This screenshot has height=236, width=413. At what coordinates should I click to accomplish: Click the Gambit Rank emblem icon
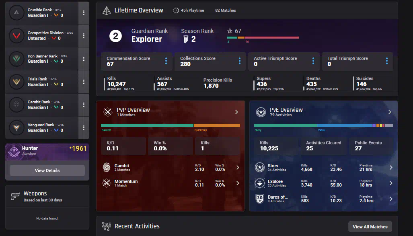click(16, 105)
